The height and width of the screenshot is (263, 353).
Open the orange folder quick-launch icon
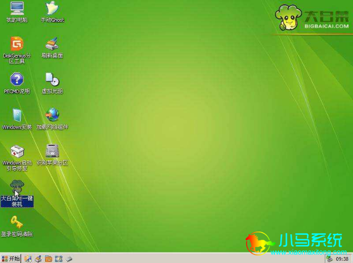48,259
